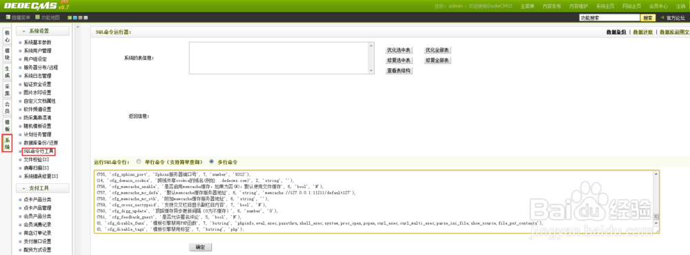Open 病毒扫描[S] in sidebar
Viewport: 690px width, 255px height.
click(36, 168)
